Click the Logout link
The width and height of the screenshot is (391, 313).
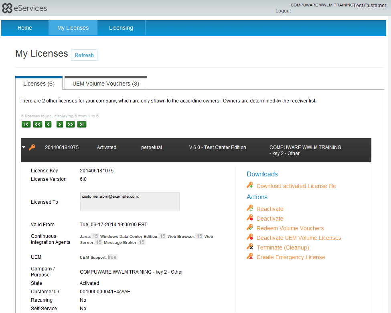coord(283,11)
